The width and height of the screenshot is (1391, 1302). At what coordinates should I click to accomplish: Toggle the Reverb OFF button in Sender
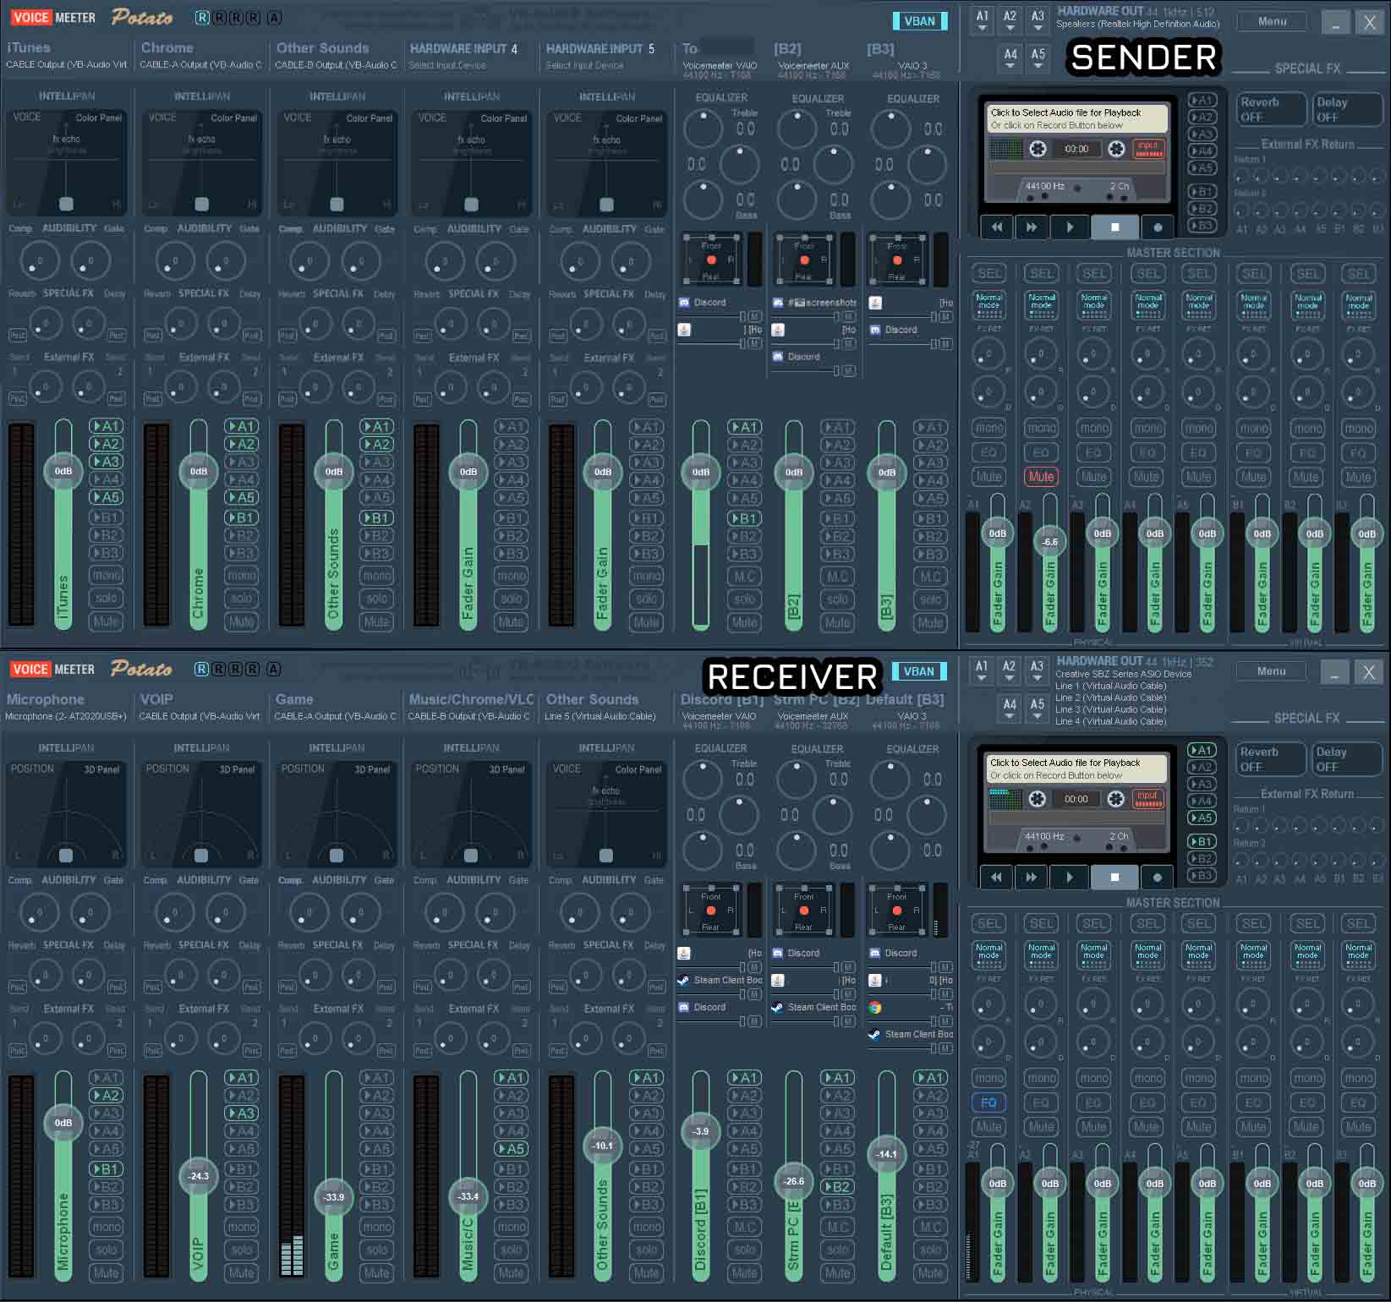[1270, 109]
